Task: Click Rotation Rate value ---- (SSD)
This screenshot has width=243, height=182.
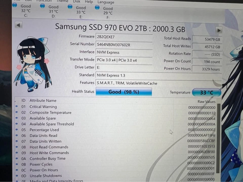Action: (207, 54)
